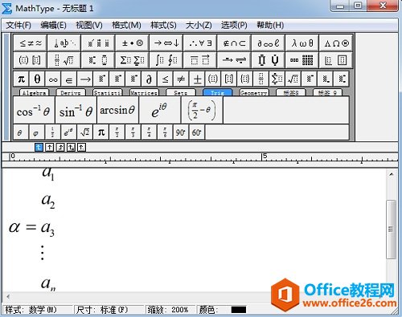Insert √2 from the small Trig bar
Viewport: 402px width, 317px height.
point(85,132)
